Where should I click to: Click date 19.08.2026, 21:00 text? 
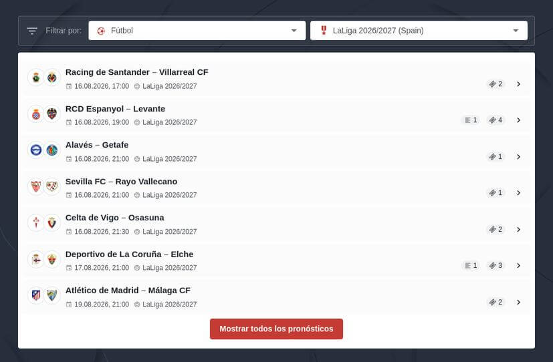(x=102, y=305)
